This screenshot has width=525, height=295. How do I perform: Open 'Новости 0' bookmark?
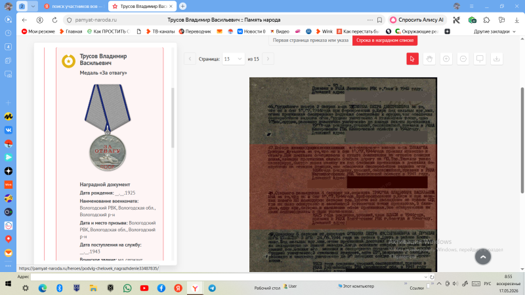tap(251, 31)
